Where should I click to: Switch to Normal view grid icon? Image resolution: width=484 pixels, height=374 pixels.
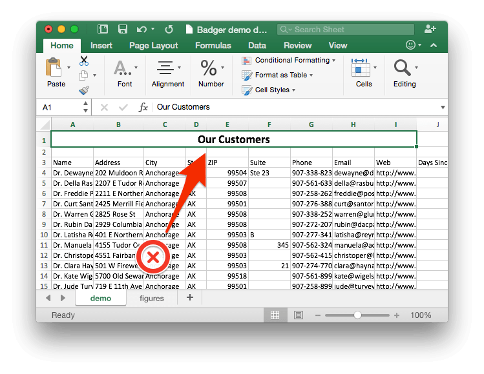click(275, 315)
